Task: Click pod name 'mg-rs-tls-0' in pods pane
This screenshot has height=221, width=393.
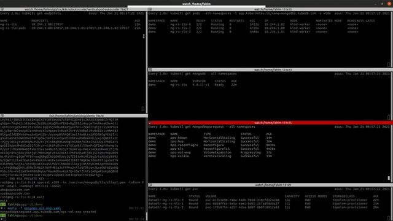Action: 181,25
